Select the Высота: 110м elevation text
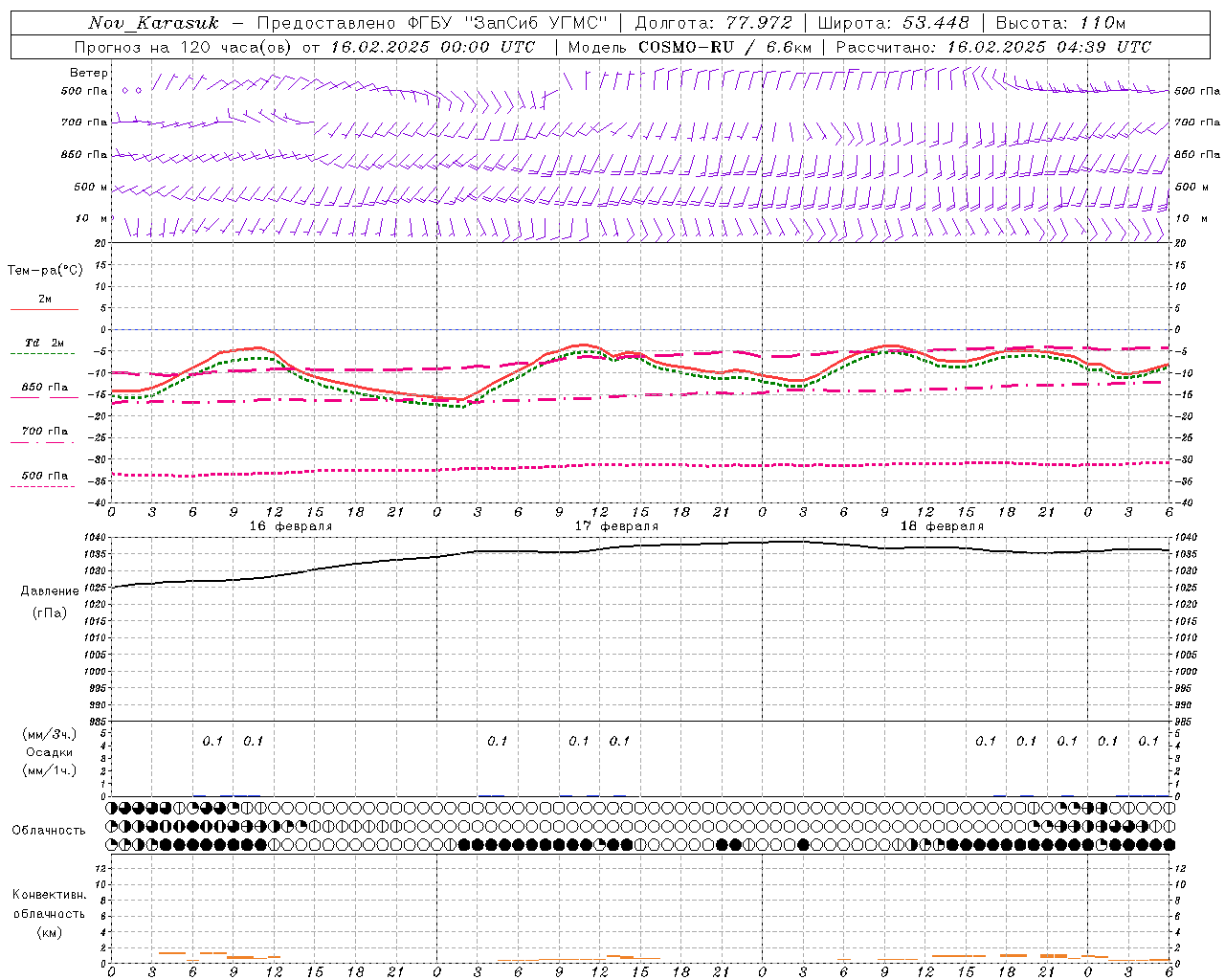The height and width of the screenshot is (980, 1225). (x=1060, y=23)
